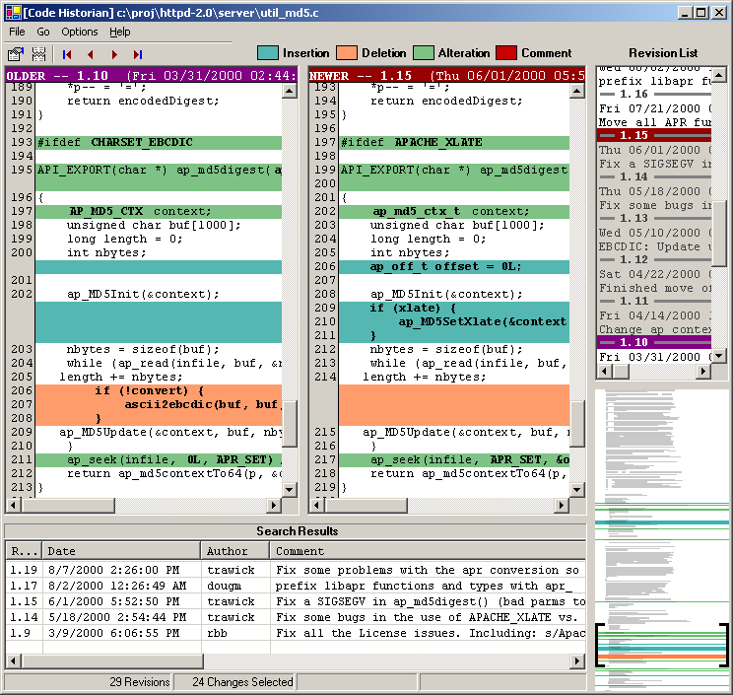Select revision 1.15 in the Revision List

coord(654,135)
